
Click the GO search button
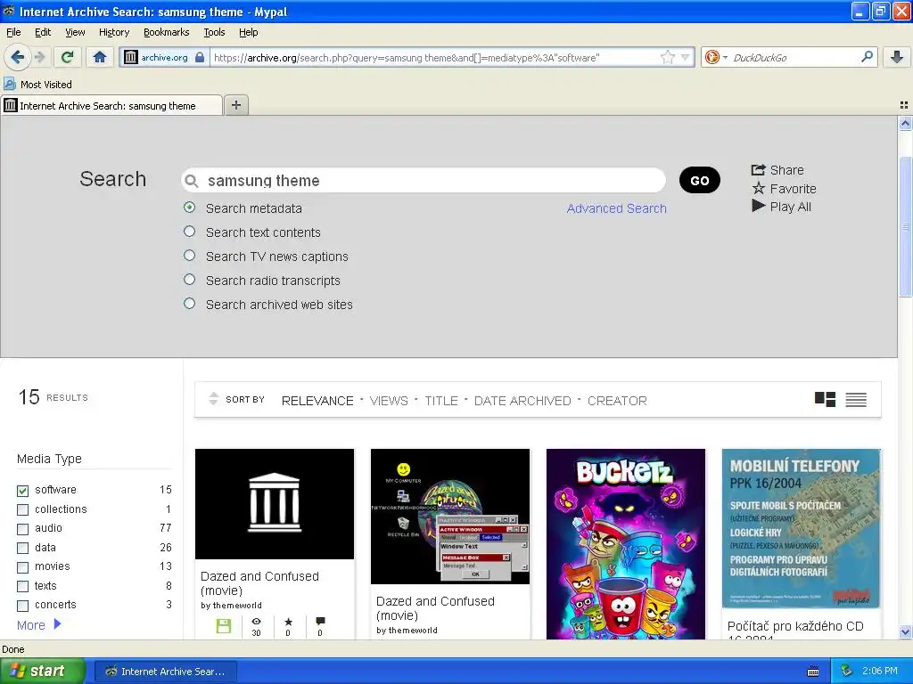[699, 180]
